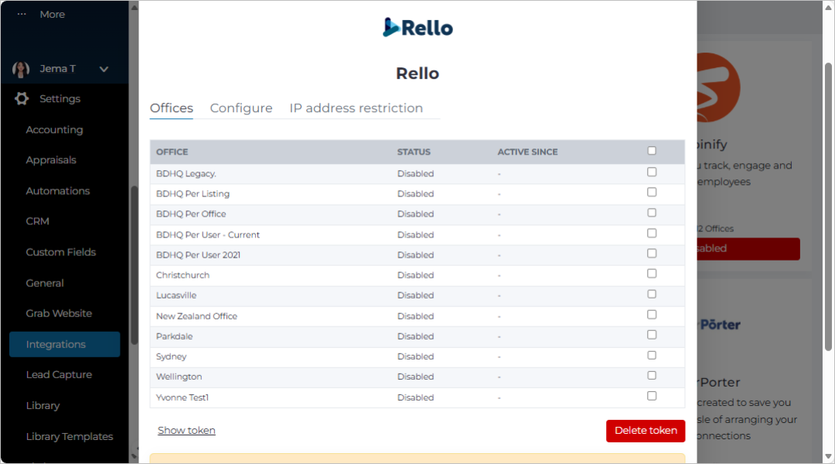The height and width of the screenshot is (464, 835).
Task: Check the New Zealand Office checkbox
Action: tap(652, 315)
